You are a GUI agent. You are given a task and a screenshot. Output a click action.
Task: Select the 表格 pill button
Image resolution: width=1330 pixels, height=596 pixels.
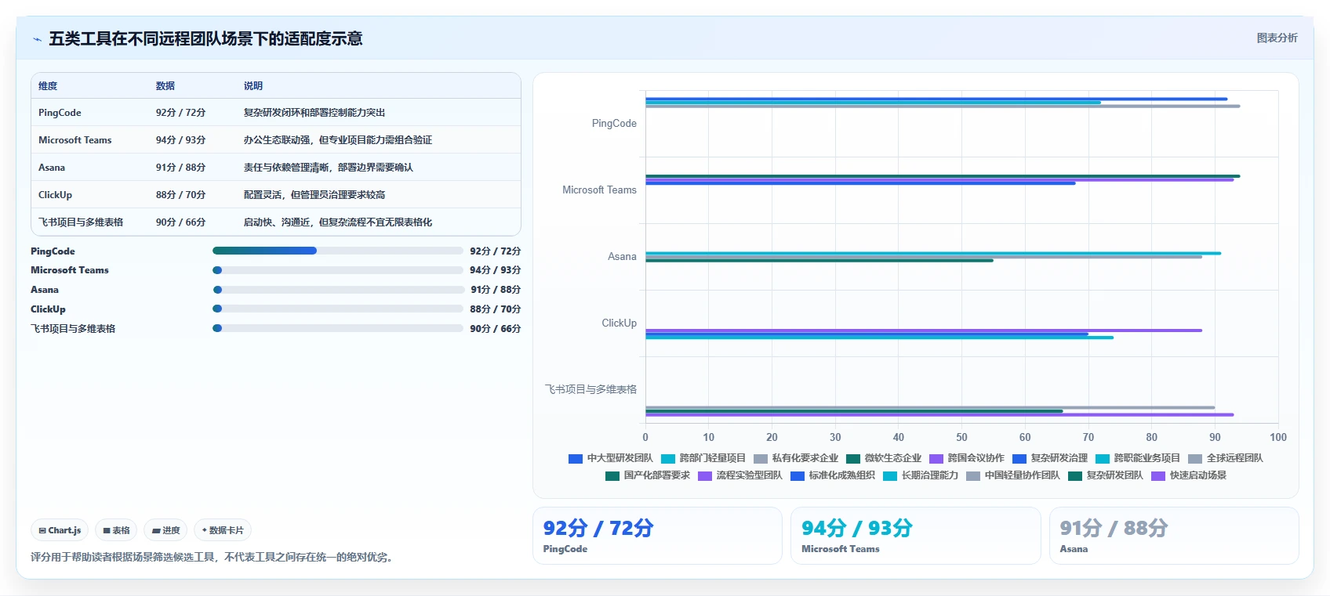coord(116,530)
